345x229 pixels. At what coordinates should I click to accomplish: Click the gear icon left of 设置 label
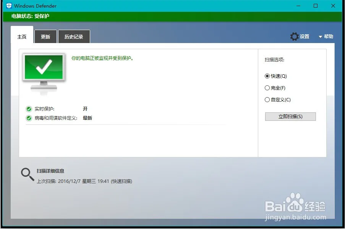tap(295, 36)
